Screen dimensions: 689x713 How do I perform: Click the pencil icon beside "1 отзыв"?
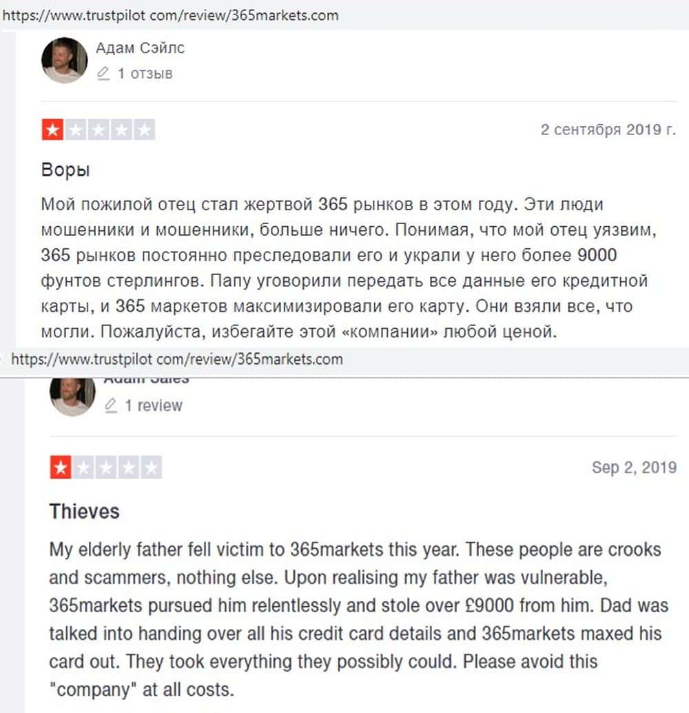point(104,73)
